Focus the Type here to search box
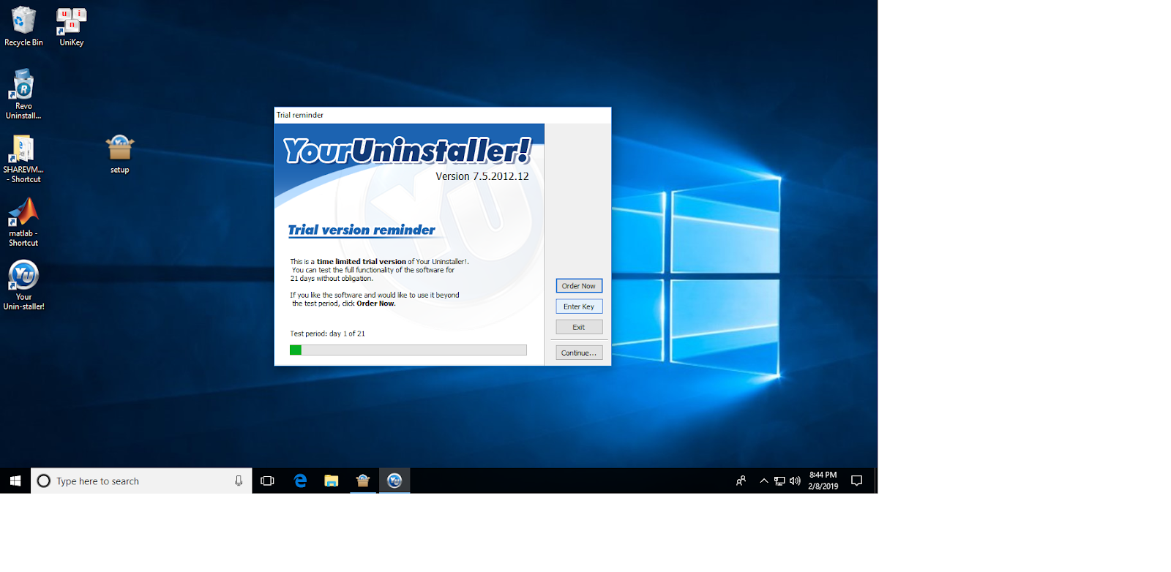This screenshot has height=572, width=1171. [x=141, y=481]
